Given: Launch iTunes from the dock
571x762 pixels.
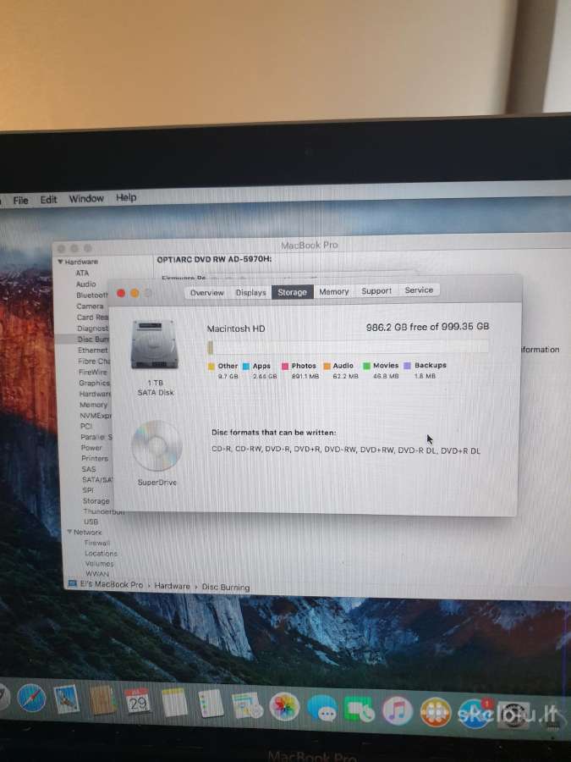Looking at the screenshot, I should tap(398, 710).
